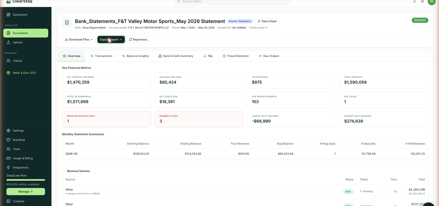Viewport: 439px width, 206px height.
Task: Open the Branding page
Action: 26,140
